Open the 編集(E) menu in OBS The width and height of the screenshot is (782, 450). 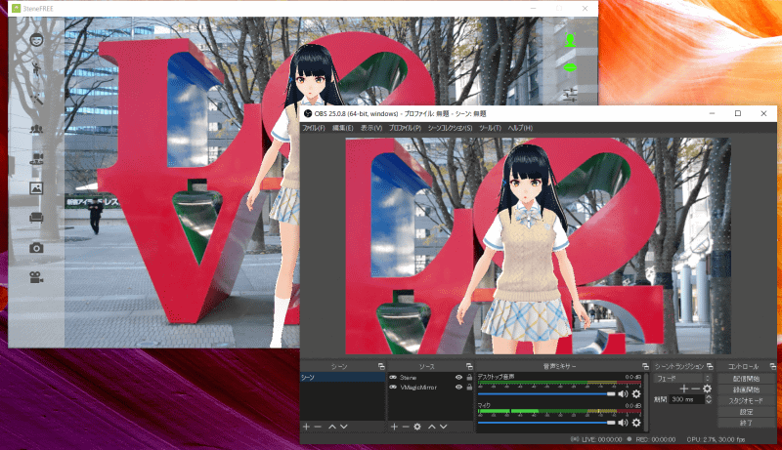click(343, 128)
